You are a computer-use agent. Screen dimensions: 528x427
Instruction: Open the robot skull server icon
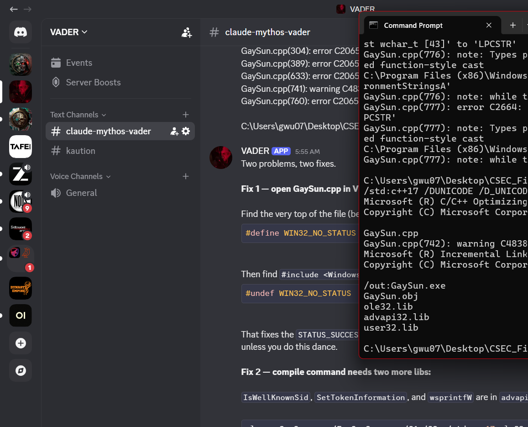tap(21, 64)
